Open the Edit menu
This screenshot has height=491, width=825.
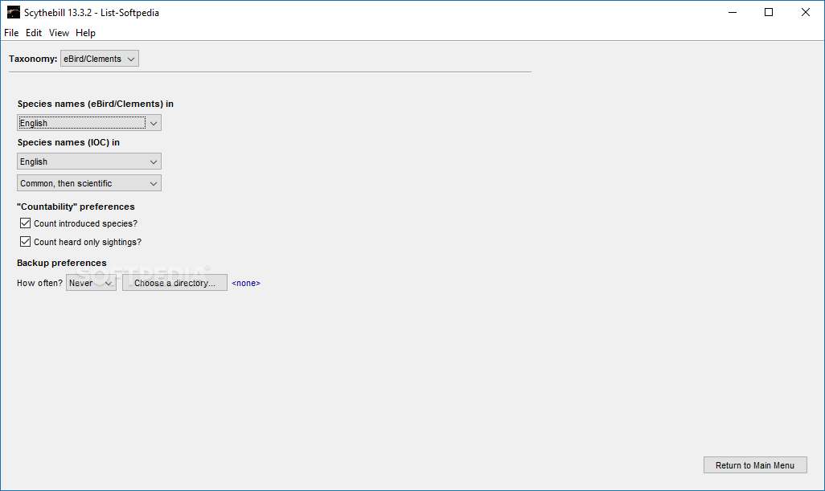pyautogui.click(x=33, y=33)
